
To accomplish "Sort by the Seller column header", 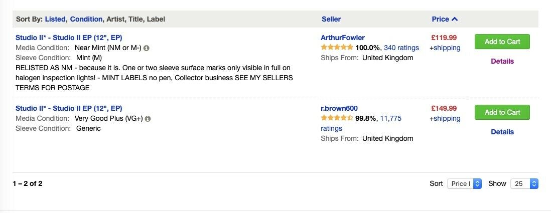I will coord(331,20).
